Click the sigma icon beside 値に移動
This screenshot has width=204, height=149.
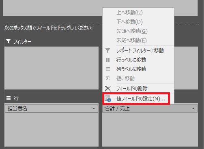click(107, 79)
